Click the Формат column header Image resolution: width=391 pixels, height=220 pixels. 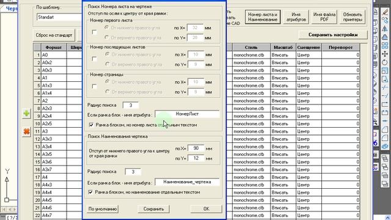[x=54, y=48]
